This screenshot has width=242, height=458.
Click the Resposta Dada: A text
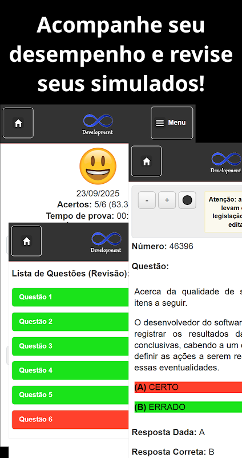168,432
